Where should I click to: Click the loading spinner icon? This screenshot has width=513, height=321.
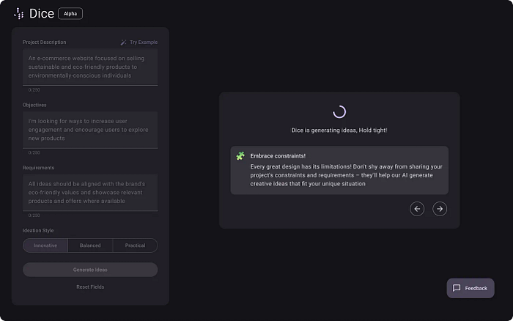click(339, 112)
